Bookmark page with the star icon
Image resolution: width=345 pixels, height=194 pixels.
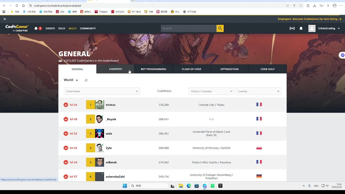click(x=301, y=5)
